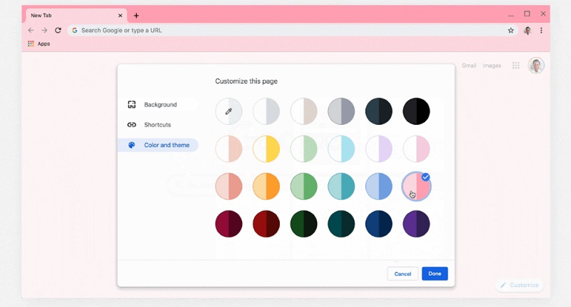Viewport: 571px width, 307px height.
Task: Choose the white and lavender swatch
Action: 379,149
